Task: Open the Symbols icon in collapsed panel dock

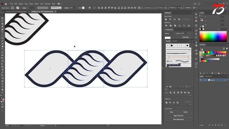Action: click(x=196, y=46)
